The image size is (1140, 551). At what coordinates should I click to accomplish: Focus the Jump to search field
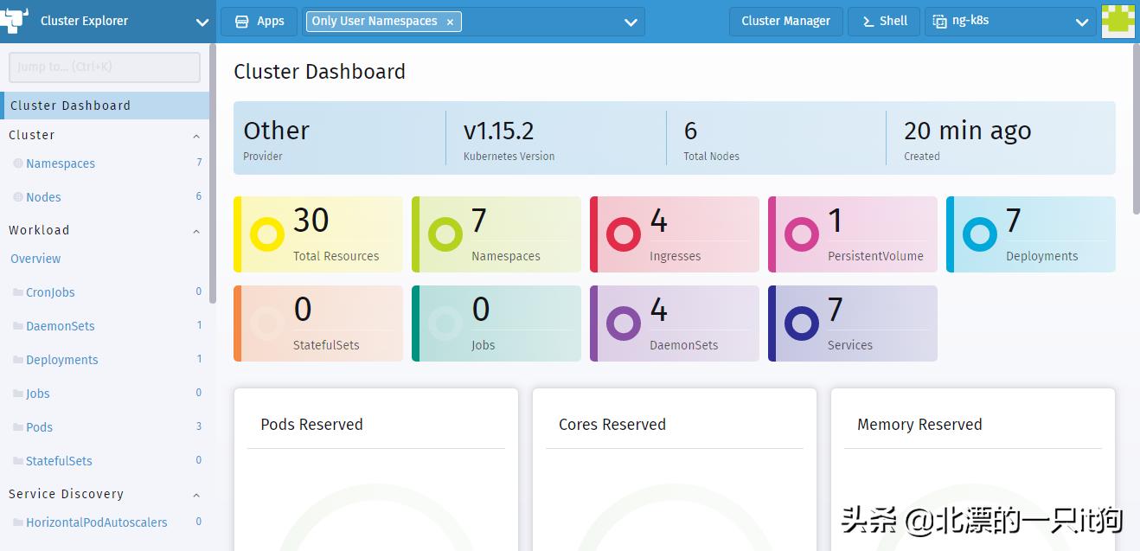pyautogui.click(x=104, y=67)
